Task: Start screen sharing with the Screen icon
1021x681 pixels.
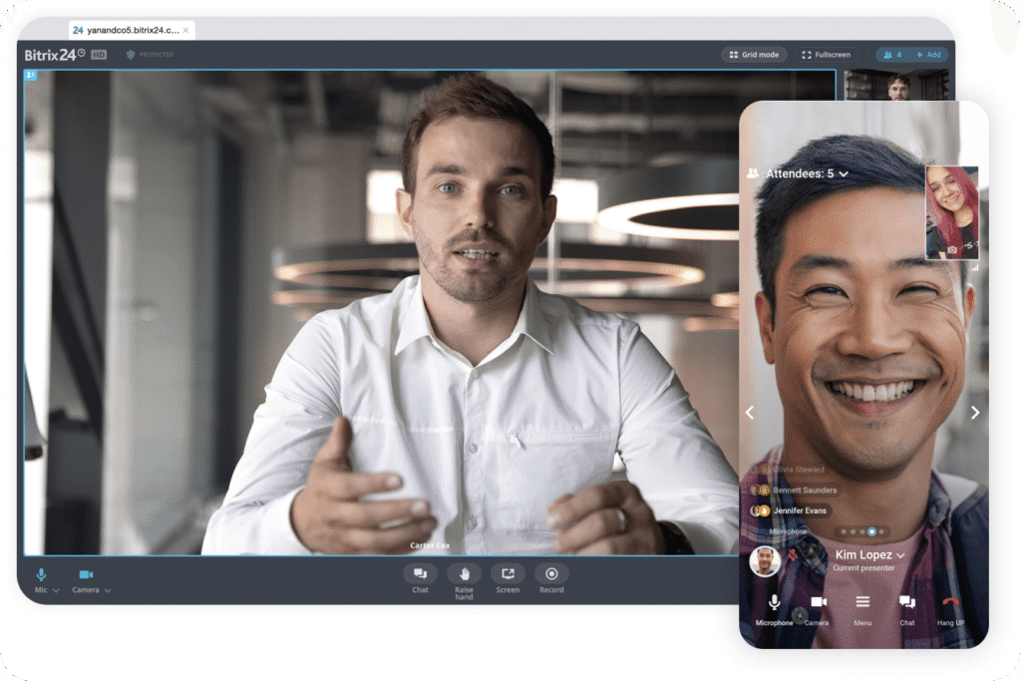Action: click(508, 573)
